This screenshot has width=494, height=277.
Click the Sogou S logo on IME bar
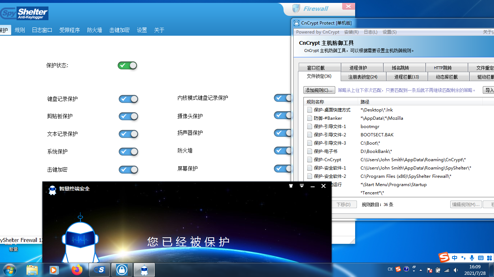(x=444, y=258)
